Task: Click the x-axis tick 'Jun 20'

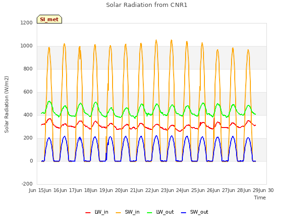Action: [113, 190]
